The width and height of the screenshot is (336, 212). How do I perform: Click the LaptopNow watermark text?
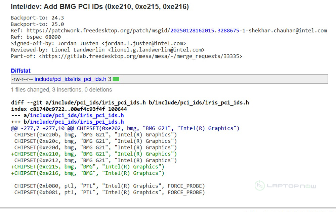291,186
